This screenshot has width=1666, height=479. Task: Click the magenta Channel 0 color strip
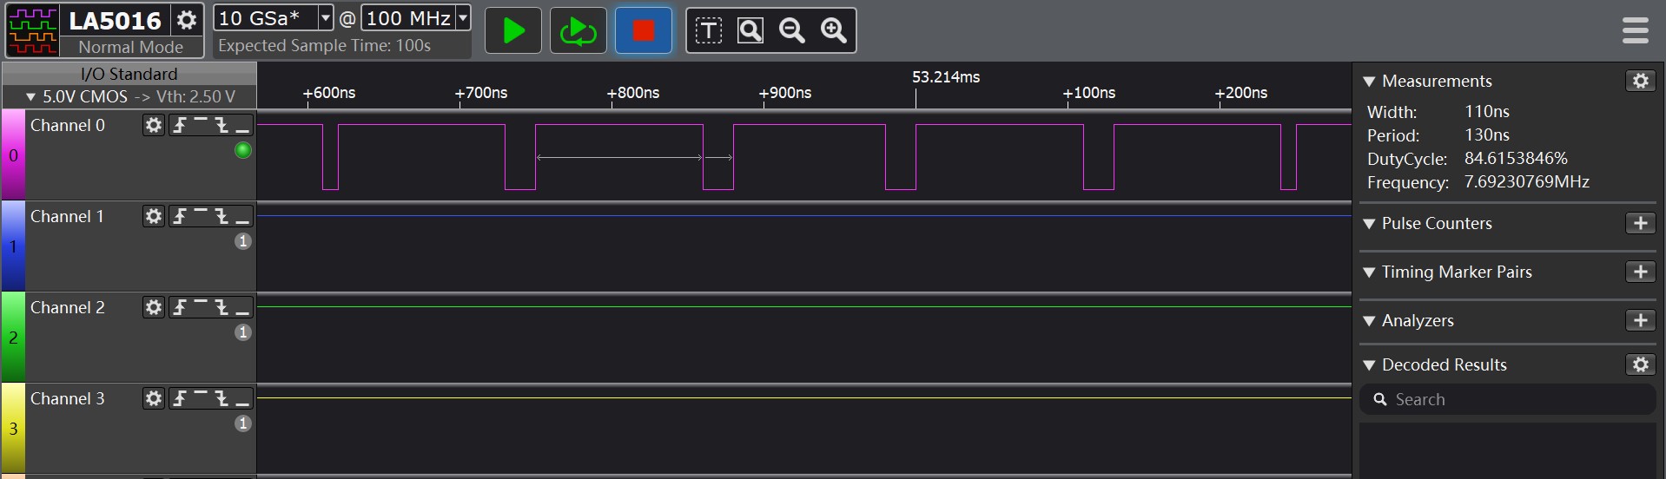coord(13,155)
